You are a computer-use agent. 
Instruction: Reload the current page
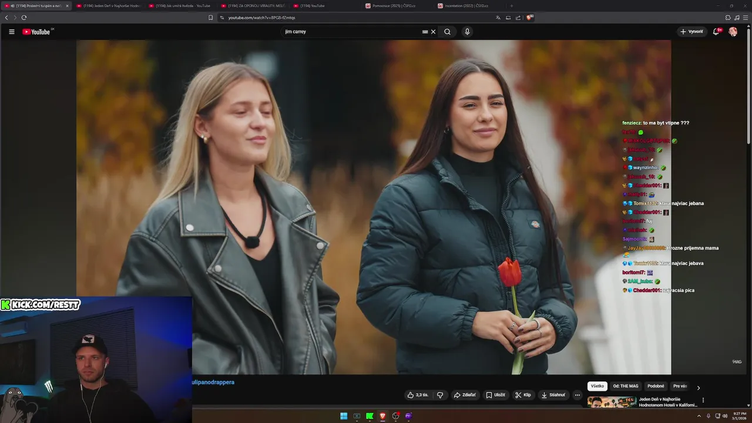pos(24,18)
